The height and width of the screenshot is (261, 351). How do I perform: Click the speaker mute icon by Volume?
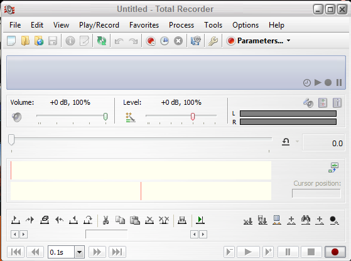click(16, 117)
